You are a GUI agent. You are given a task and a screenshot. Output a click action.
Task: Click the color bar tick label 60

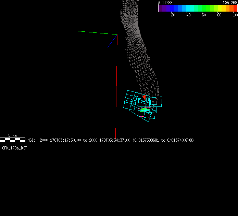click(204, 15)
